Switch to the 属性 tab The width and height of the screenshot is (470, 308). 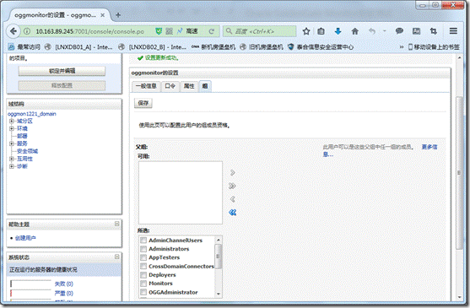[189, 86]
